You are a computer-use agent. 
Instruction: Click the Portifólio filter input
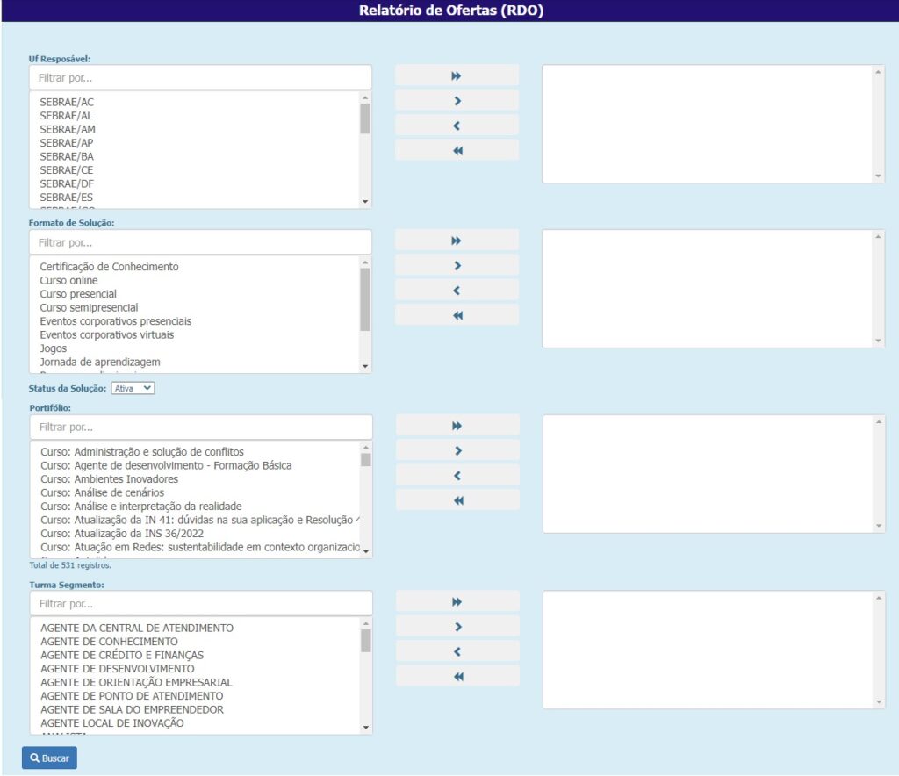tap(201, 428)
